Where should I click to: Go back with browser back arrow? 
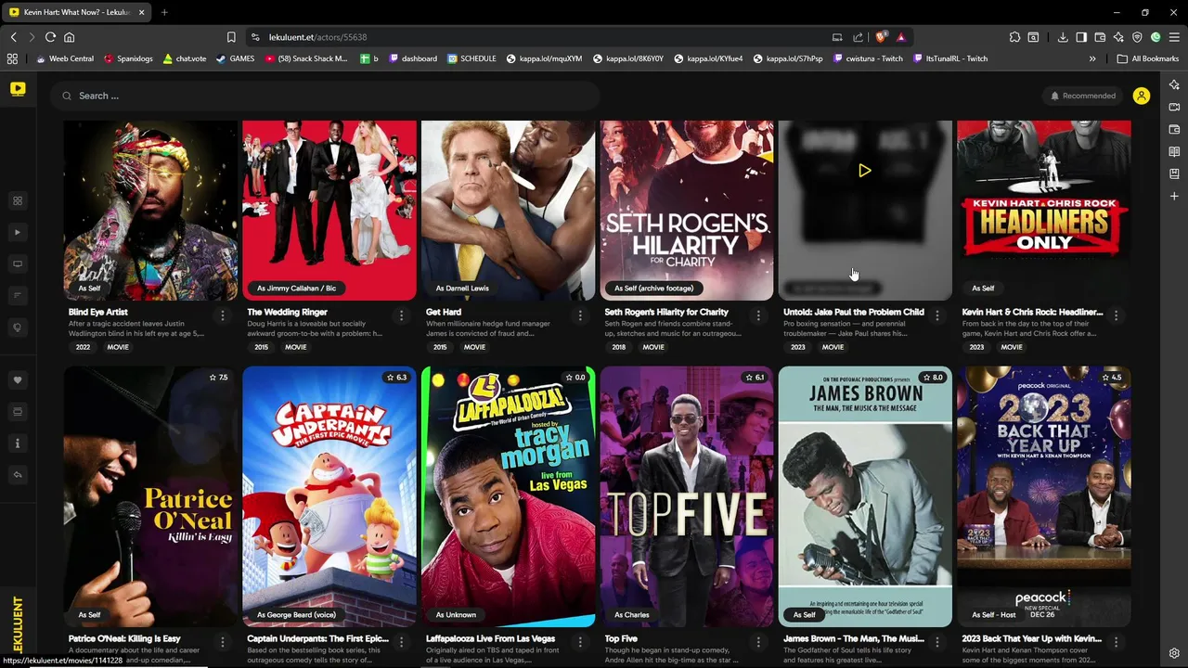[13, 37]
